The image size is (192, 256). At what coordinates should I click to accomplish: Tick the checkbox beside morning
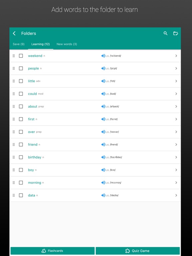click(21, 183)
